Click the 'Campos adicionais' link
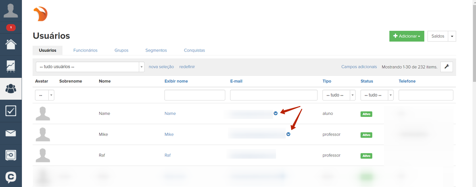 click(x=359, y=67)
